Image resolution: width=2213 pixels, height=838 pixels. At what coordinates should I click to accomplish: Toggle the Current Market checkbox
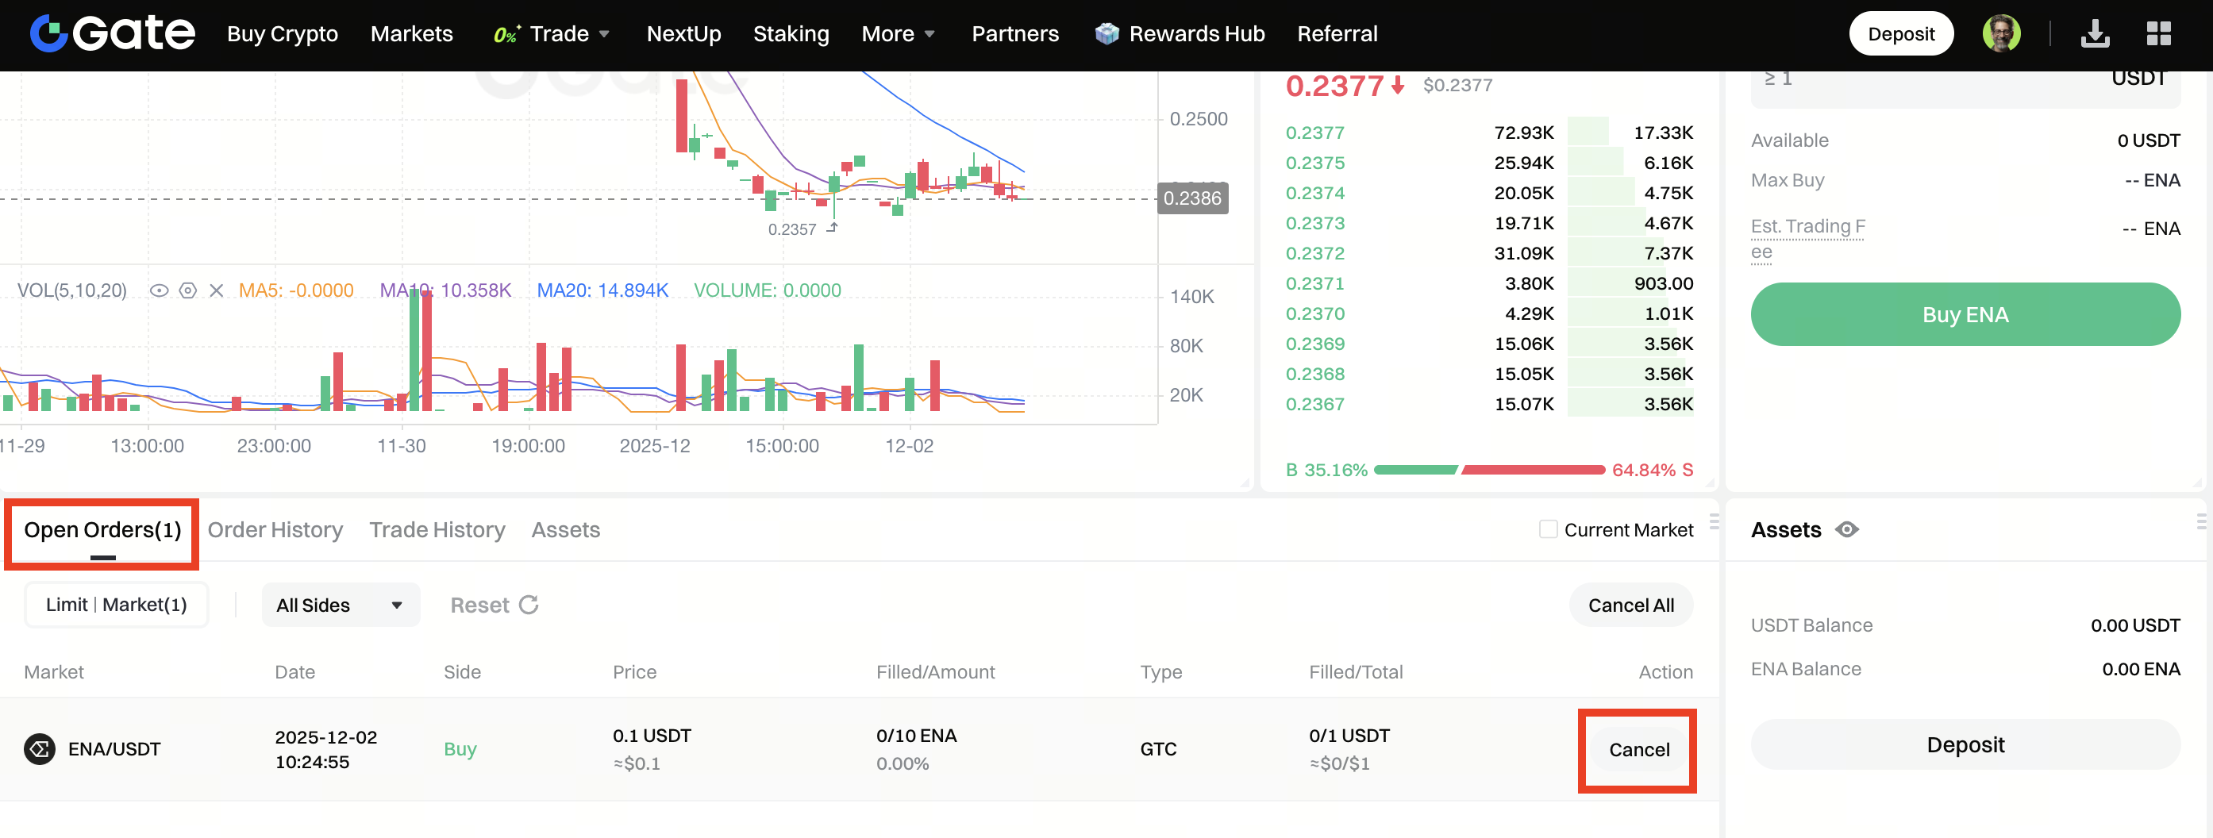[1547, 530]
